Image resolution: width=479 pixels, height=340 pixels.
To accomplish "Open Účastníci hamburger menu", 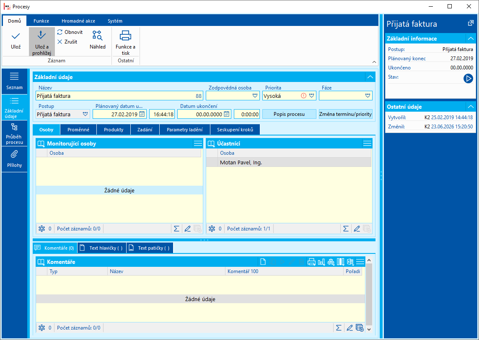I will 367,143.
